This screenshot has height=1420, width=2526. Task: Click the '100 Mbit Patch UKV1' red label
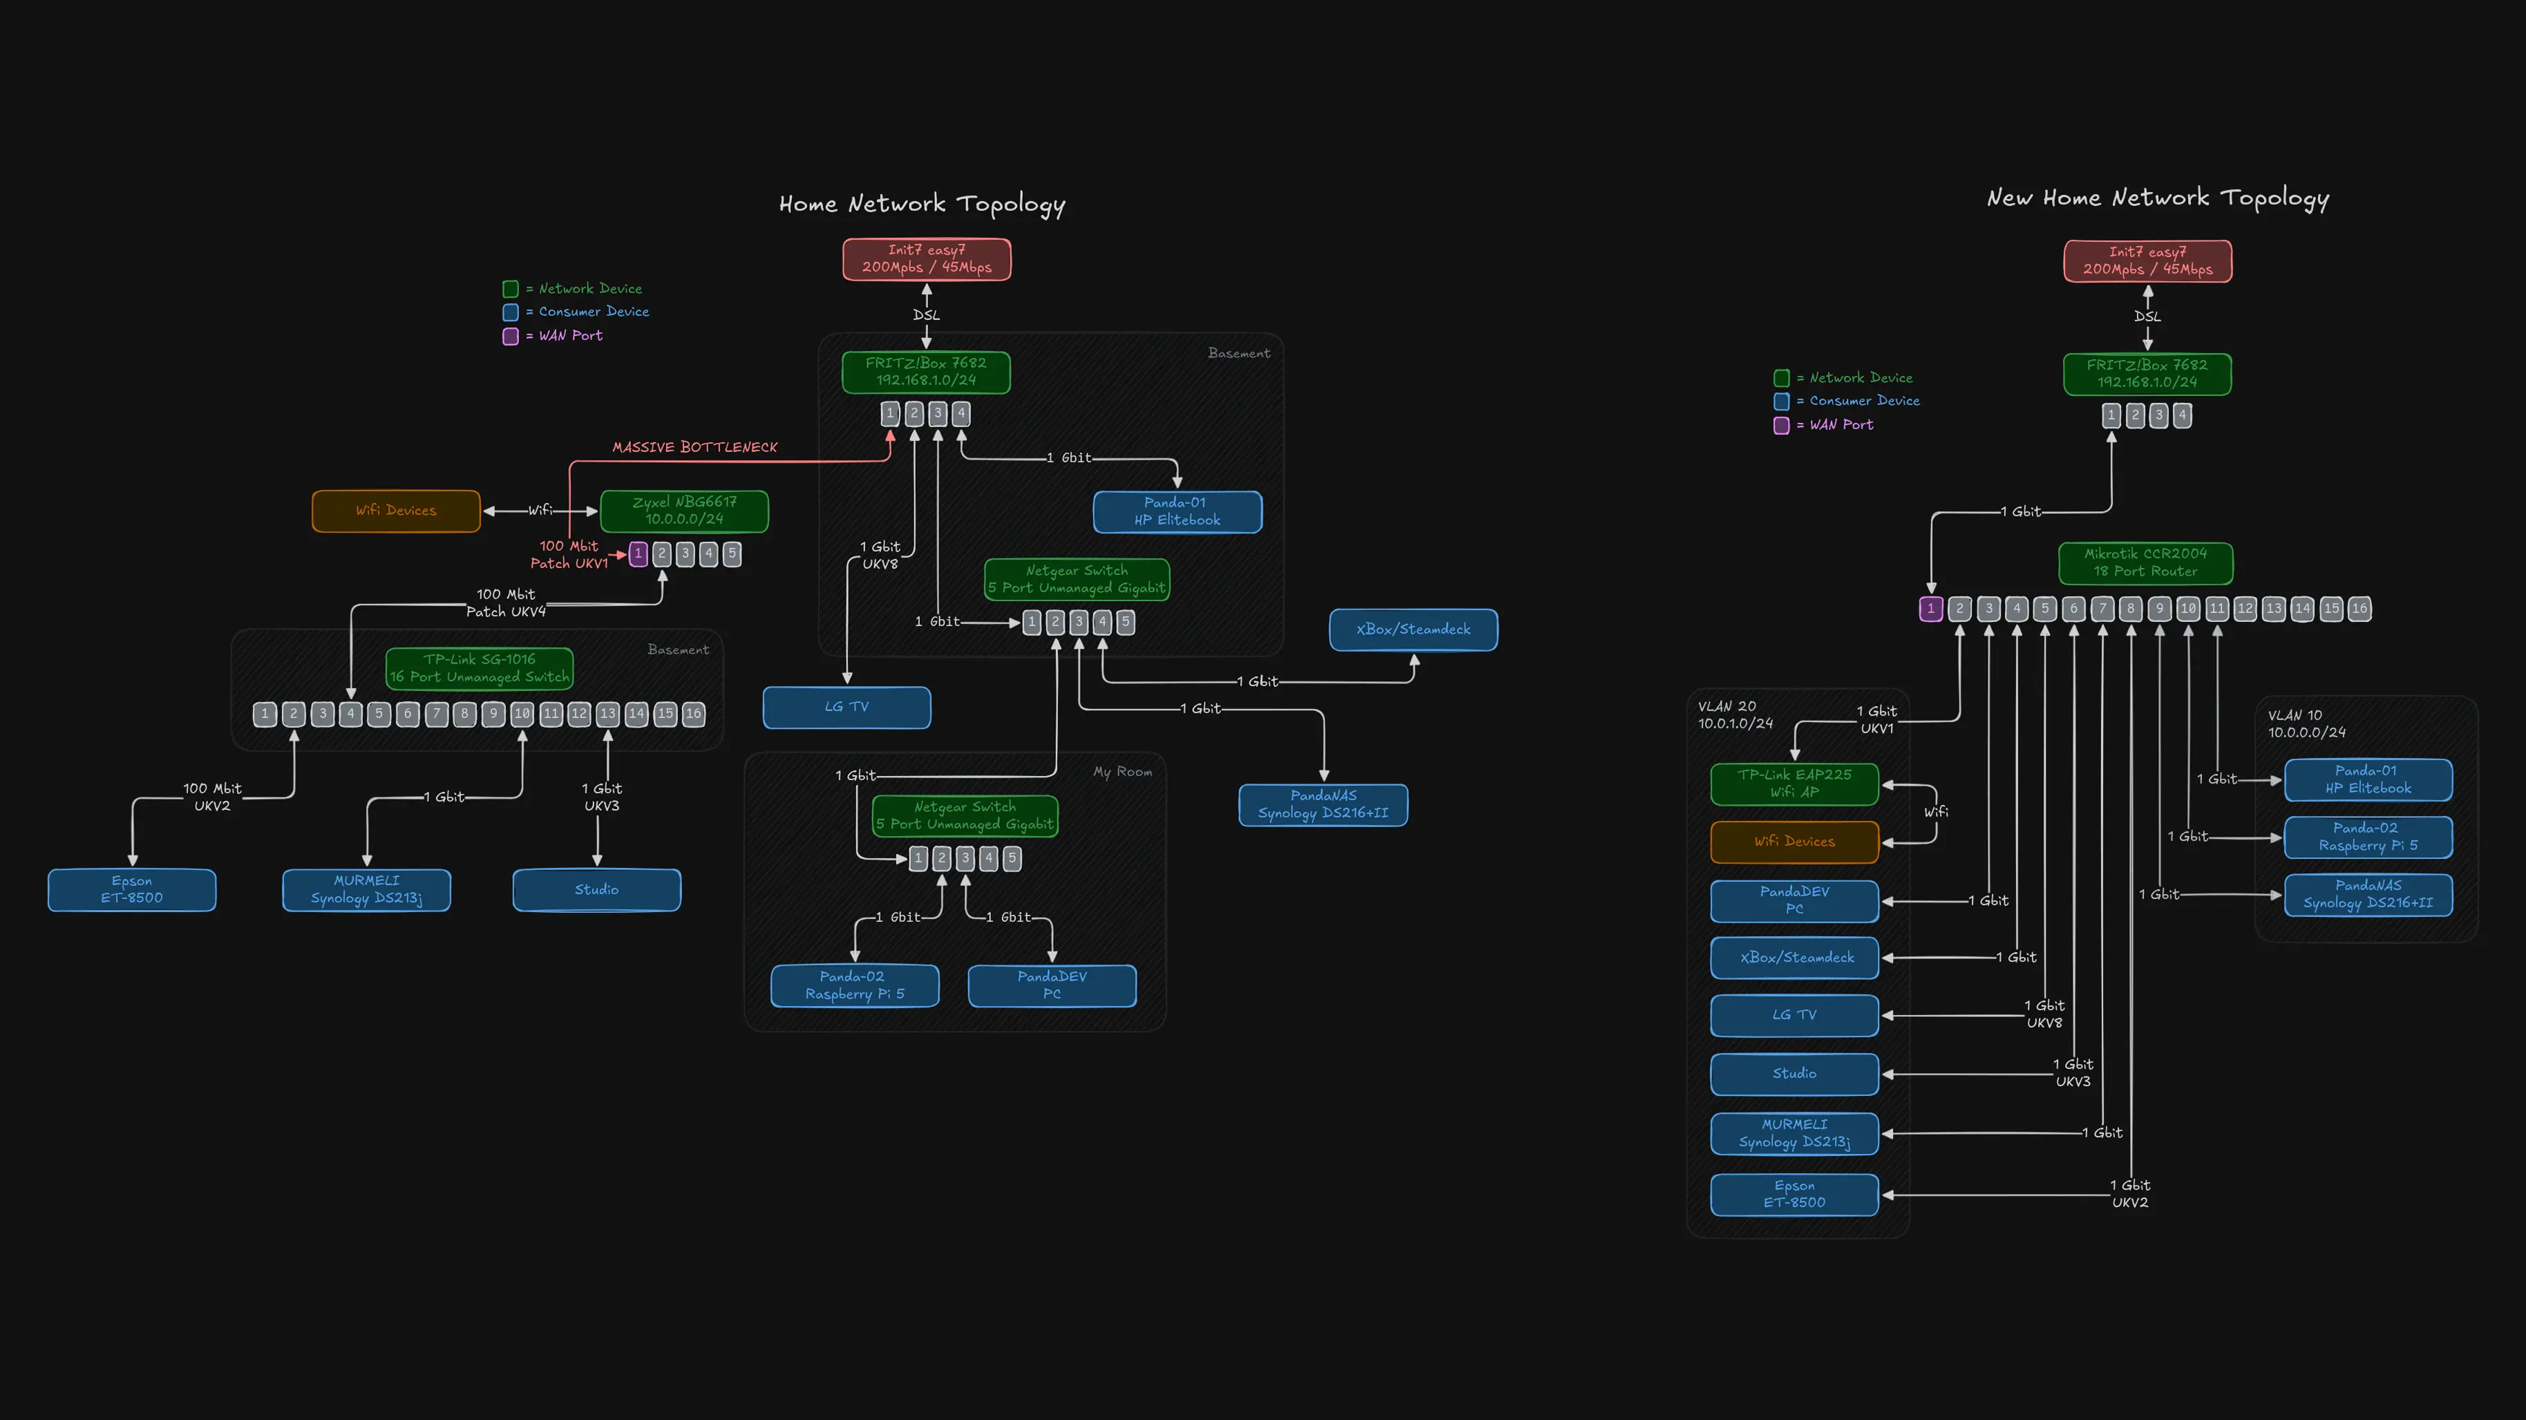point(569,555)
